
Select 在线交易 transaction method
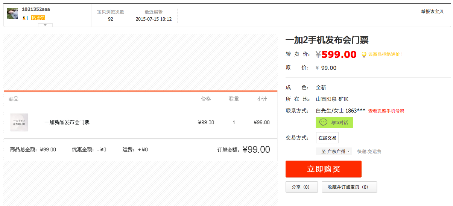pyautogui.click(x=327, y=138)
